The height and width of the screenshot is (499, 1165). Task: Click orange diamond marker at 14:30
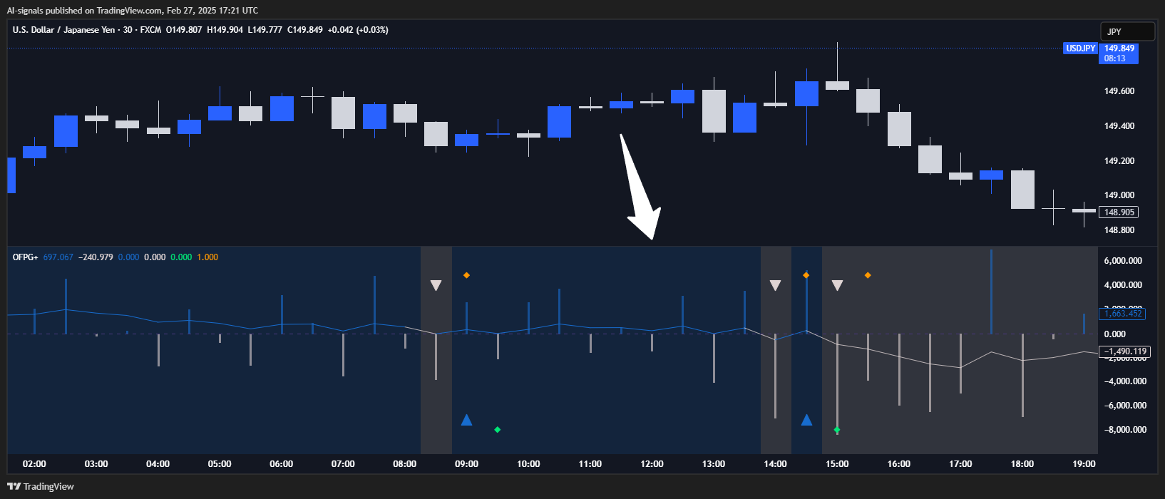(x=806, y=275)
